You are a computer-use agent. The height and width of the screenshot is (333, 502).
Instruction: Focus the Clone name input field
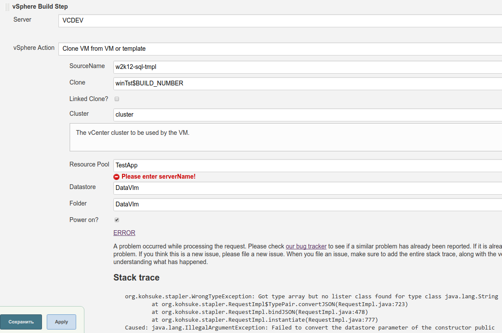(307, 84)
